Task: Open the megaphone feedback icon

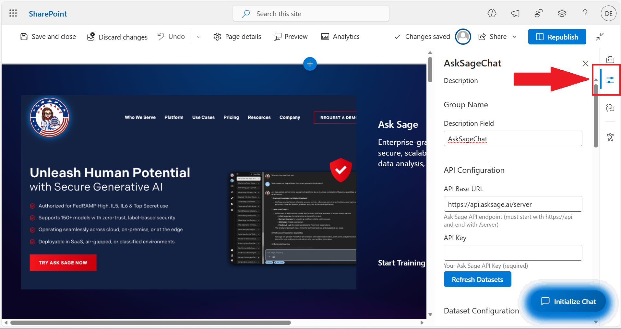Action: coord(515,13)
